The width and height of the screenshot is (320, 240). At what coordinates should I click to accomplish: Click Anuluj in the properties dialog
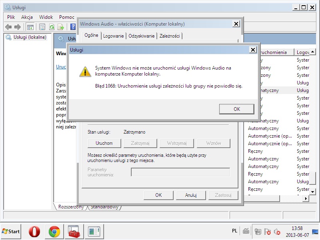191,195
